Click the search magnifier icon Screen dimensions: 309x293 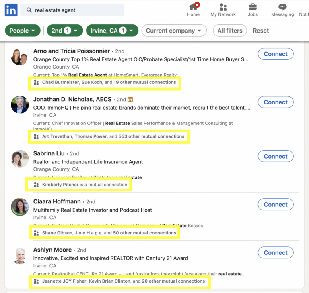pyautogui.click(x=29, y=10)
